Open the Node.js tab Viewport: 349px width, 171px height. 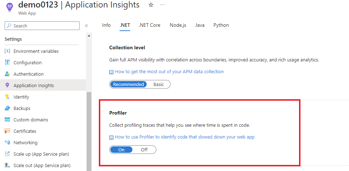pyautogui.click(x=178, y=25)
